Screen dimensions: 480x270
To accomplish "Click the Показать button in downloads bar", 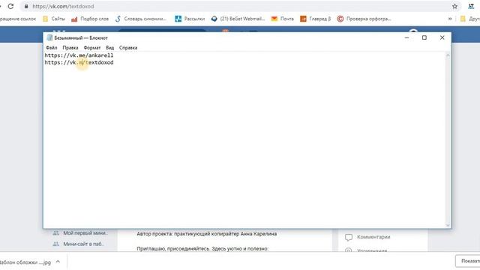I will point(468,261).
